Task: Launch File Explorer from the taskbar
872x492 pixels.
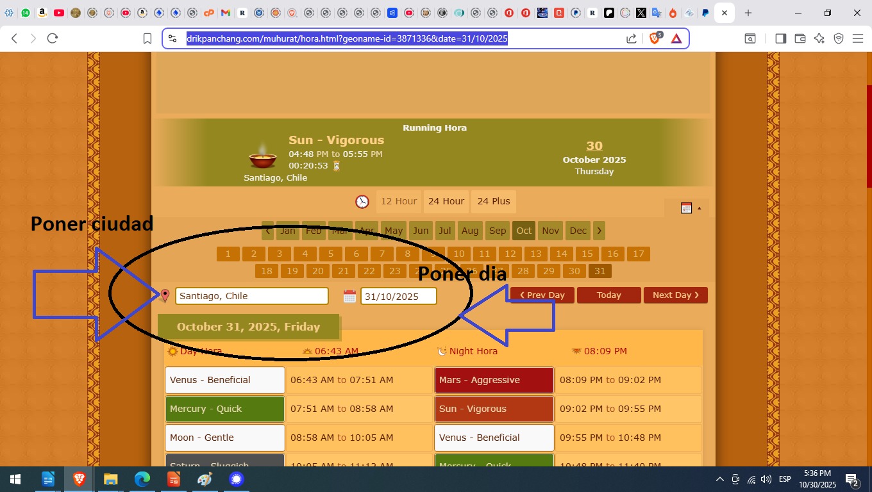Action: (x=111, y=479)
